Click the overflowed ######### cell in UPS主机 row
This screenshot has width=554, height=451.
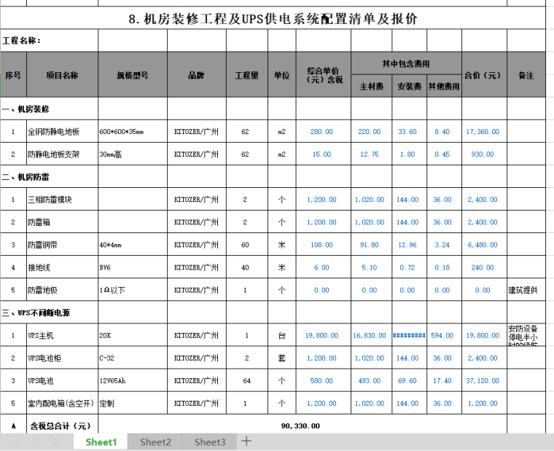[408, 335]
